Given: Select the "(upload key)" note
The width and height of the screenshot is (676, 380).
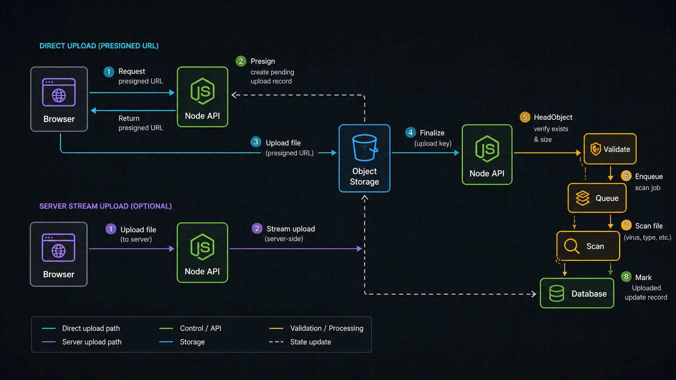Looking at the screenshot, I should coord(433,143).
